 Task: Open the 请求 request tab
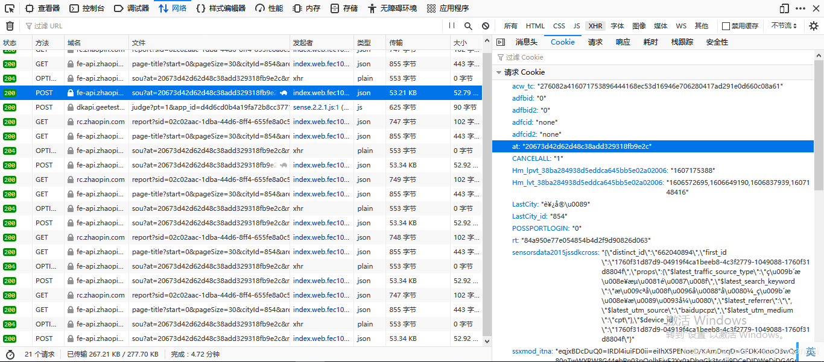click(595, 42)
